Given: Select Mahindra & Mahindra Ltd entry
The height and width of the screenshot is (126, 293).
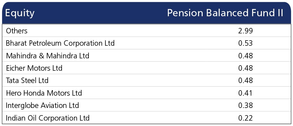Looking at the screenshot, I should click(x=48, y=56).
